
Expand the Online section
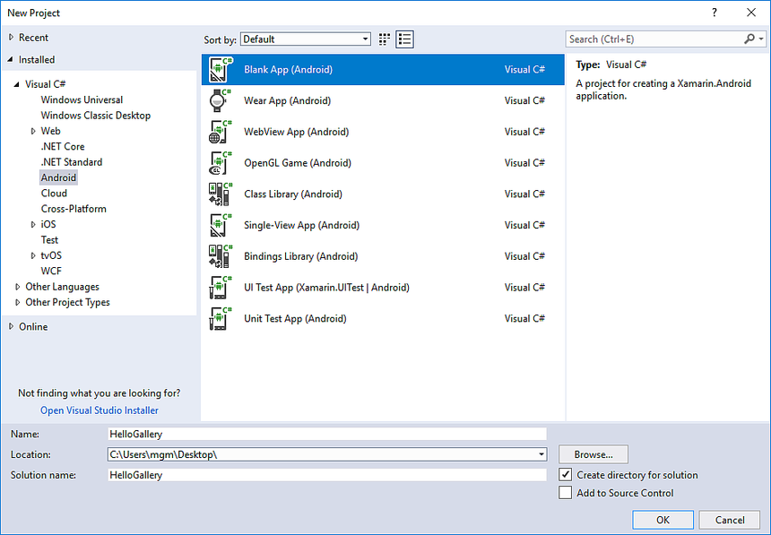click(x=33, y=326)
